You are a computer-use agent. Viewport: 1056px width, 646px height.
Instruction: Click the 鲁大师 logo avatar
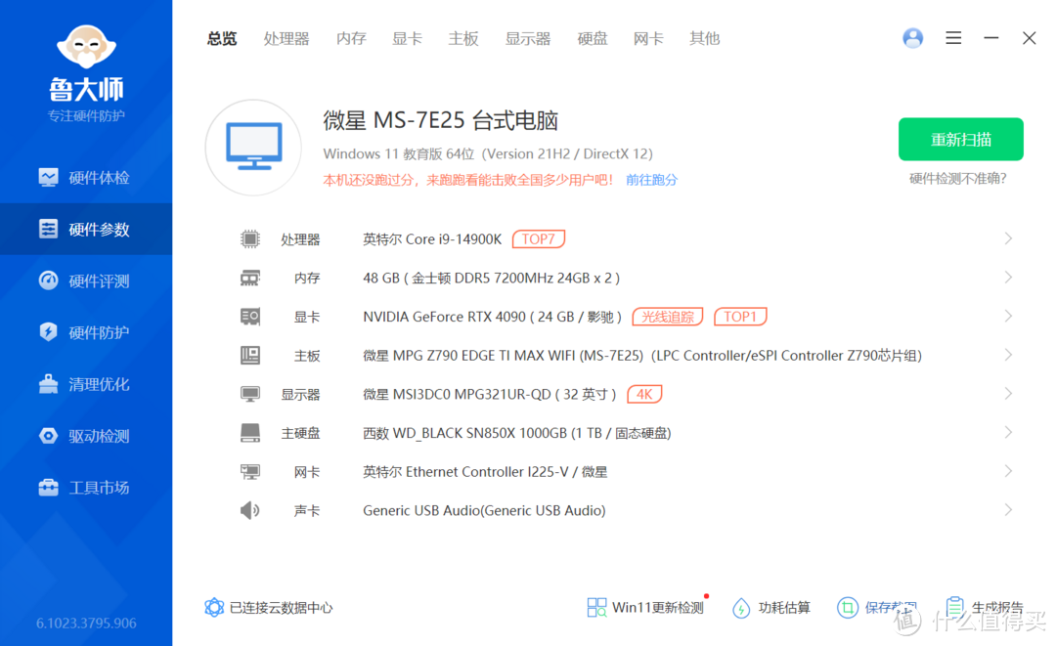[86, 47]
